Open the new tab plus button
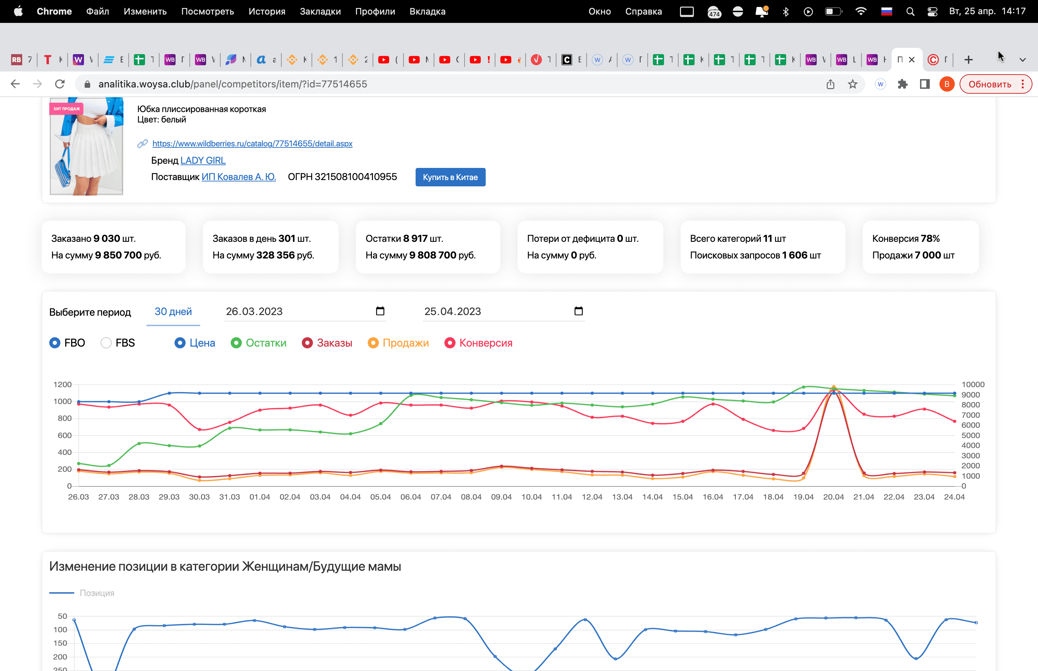This screenshot has width=1038, height=671. 968,60
